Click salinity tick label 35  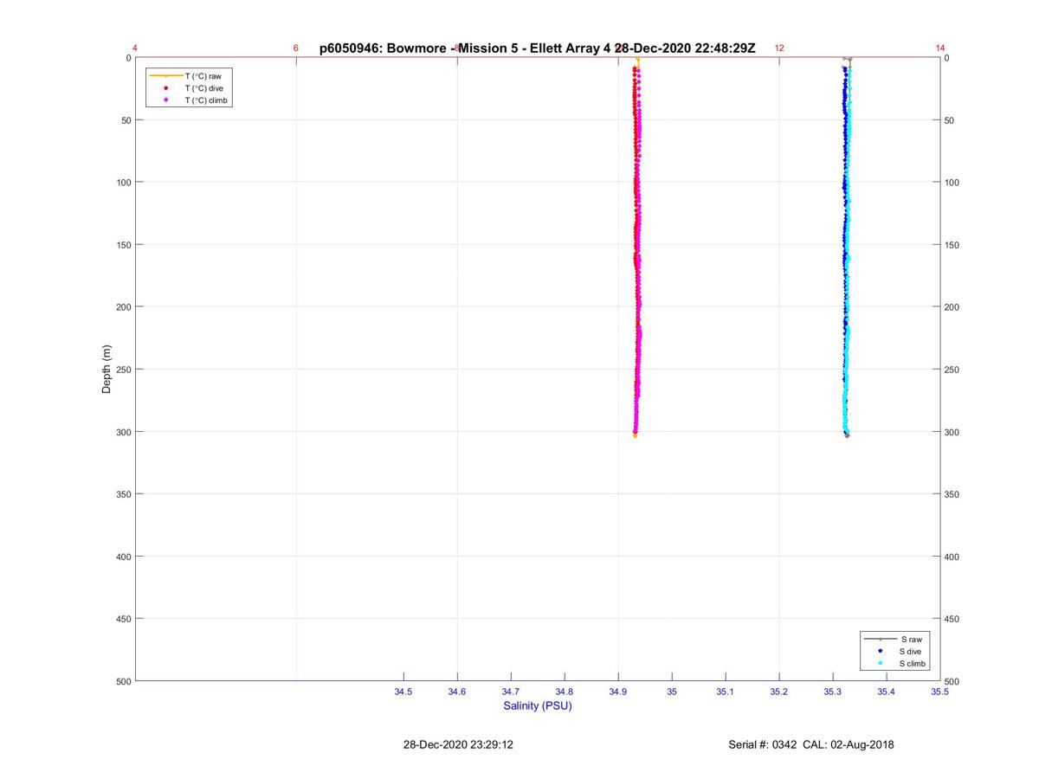672,692
